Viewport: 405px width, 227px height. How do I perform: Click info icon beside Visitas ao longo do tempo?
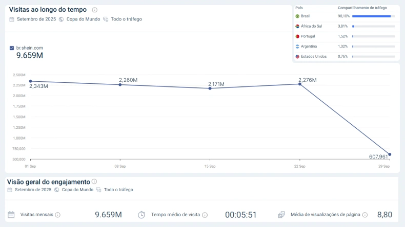click(95, 10)
